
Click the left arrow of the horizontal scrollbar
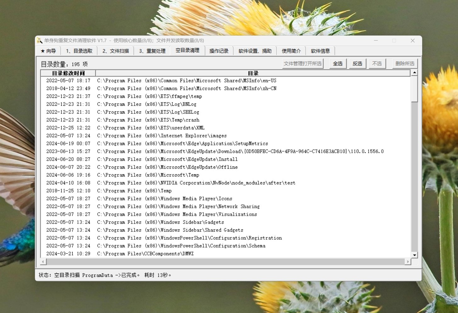click(43, 262)
